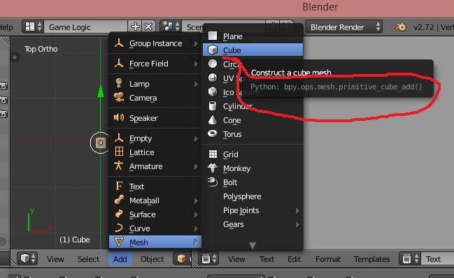Click the Text datablock name field
Viewport: 454px width, 278px height.
click(437, 259)
